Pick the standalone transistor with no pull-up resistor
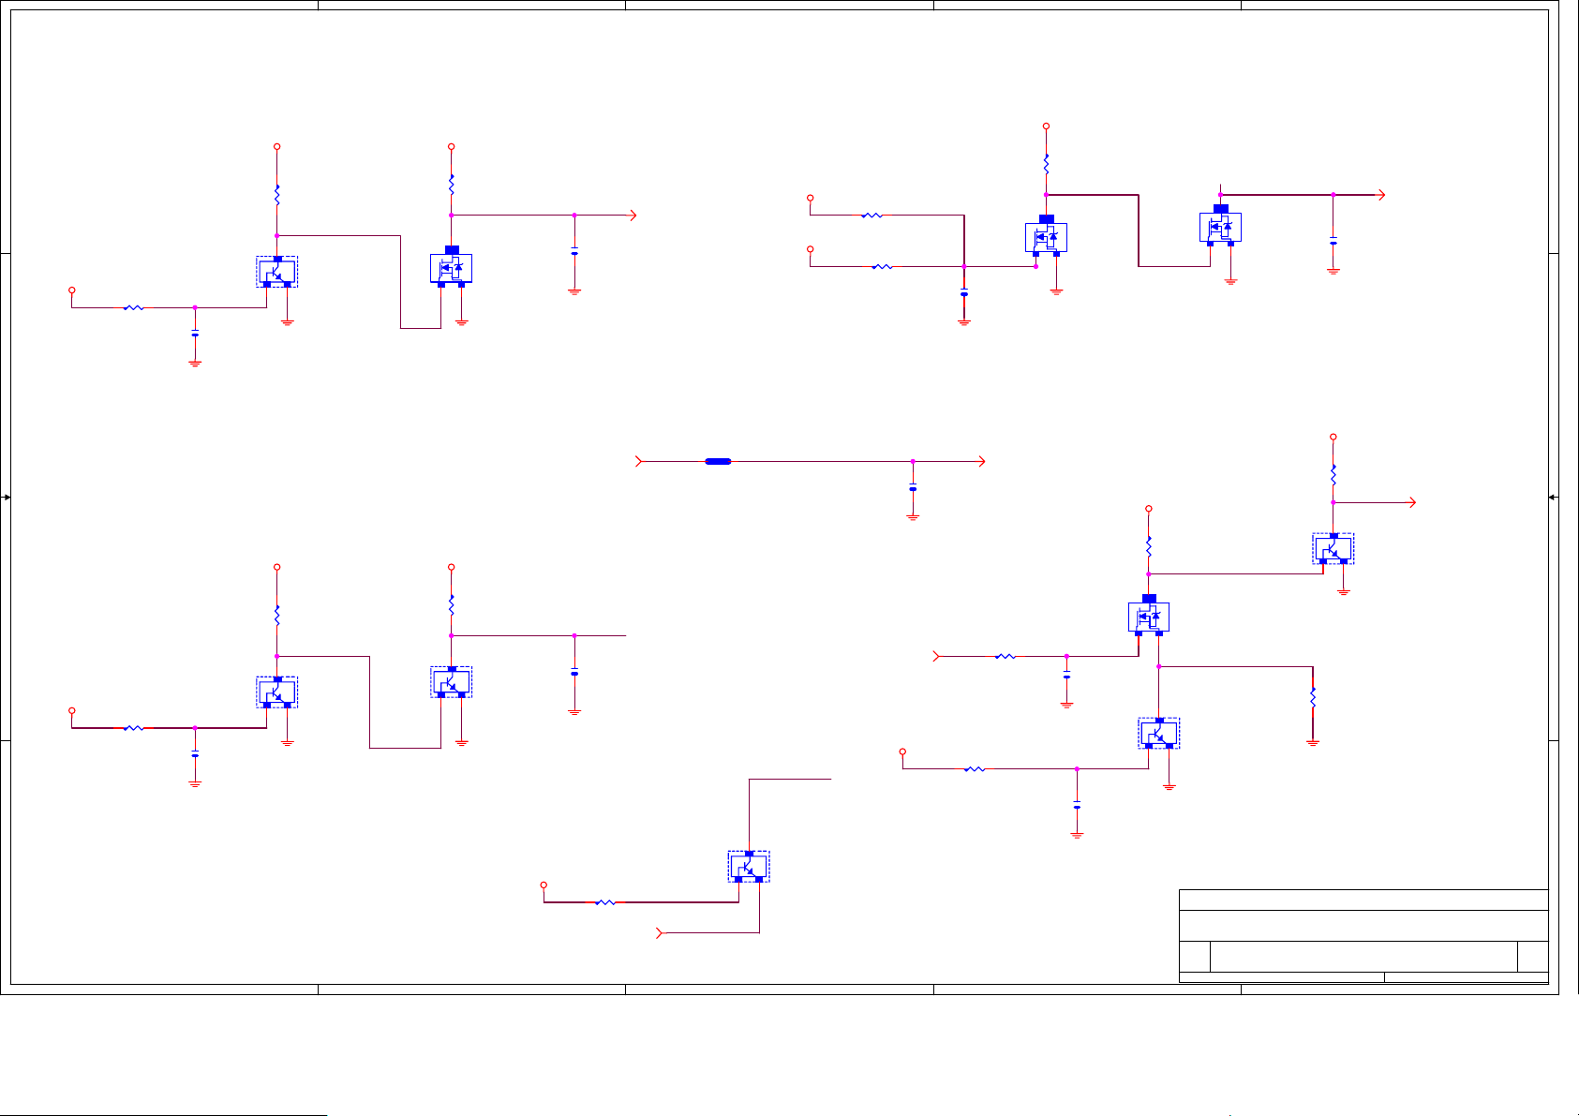Viewport: 1579px width, 1116px height. tap(749, 866)
